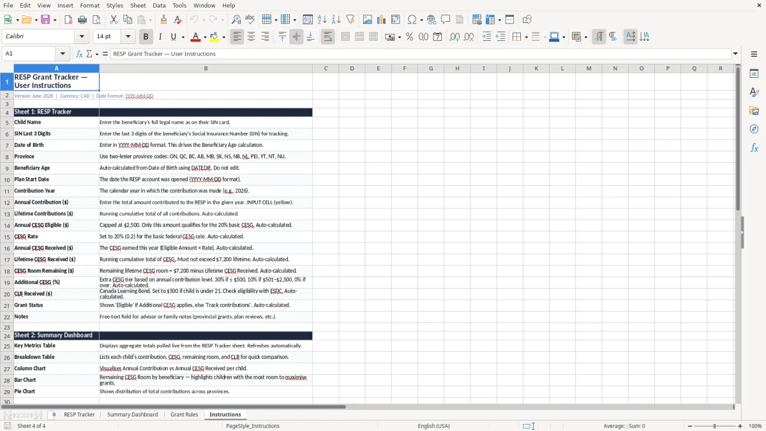
Task: Click the formula bar input field
Action: [421, 54]
